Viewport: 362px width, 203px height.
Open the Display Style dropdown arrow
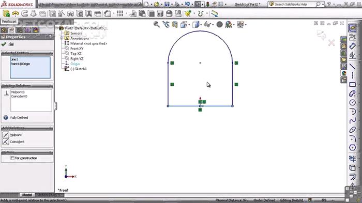pyautogui.click(x=201, y=24)
